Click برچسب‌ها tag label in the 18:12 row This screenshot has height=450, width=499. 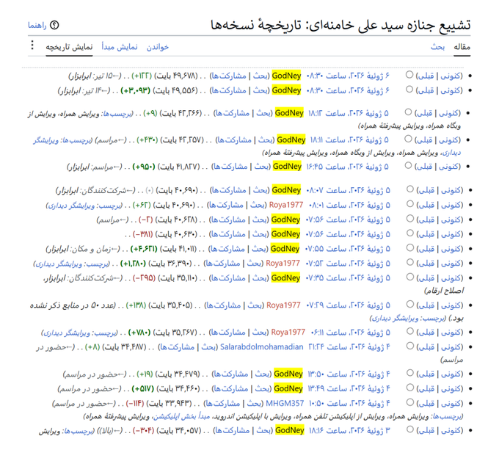[x=117, y=114]
